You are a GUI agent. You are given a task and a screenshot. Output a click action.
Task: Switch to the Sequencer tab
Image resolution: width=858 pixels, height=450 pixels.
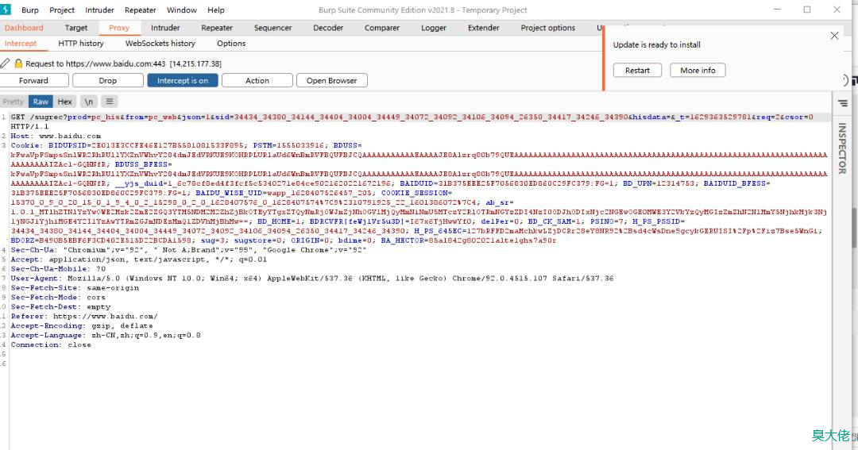point(272,28)
